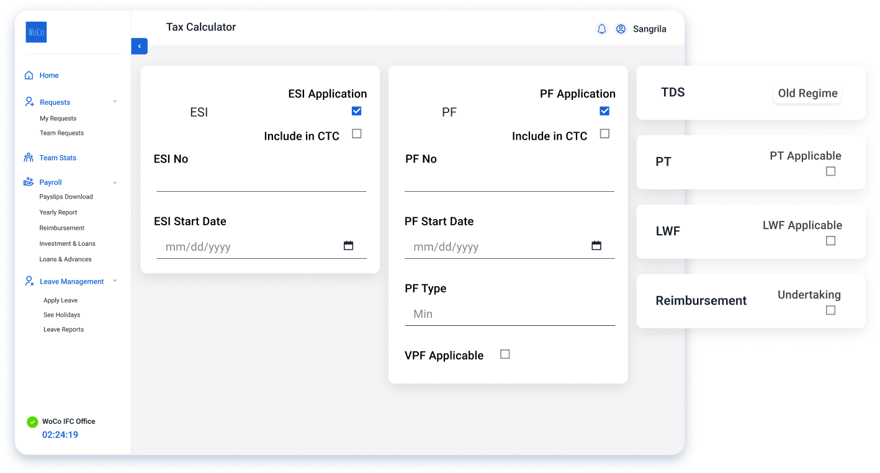Click green check status icon near WoCo IFC Office
Screen dimensions: 880x473
(32, 422)
